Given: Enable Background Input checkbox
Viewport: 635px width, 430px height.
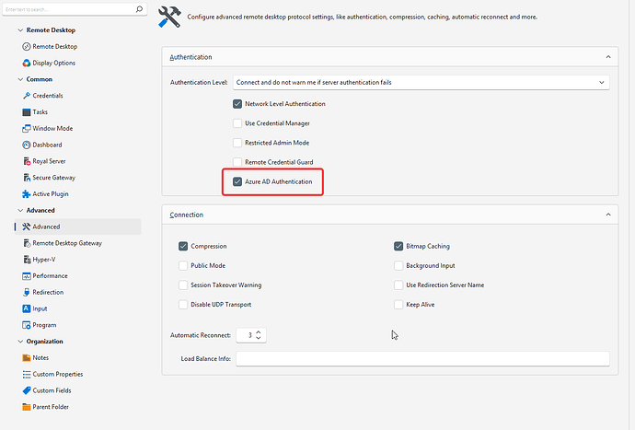Looking at the screenshot, I should [398, 265].
